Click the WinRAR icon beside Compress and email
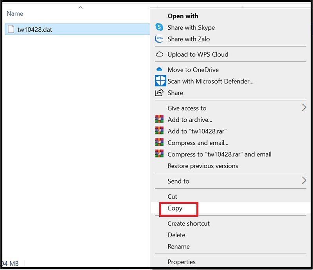The image size is (313, 270). point(159,143)
